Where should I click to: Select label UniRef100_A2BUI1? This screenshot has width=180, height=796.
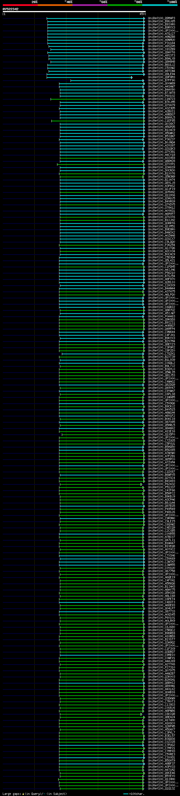pyautogui.click(x=161, y=112)
